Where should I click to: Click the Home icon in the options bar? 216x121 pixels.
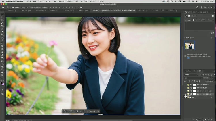[x=2, y=7]
